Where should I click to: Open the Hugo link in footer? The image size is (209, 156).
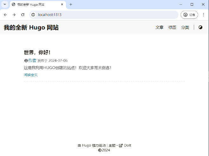86,145
